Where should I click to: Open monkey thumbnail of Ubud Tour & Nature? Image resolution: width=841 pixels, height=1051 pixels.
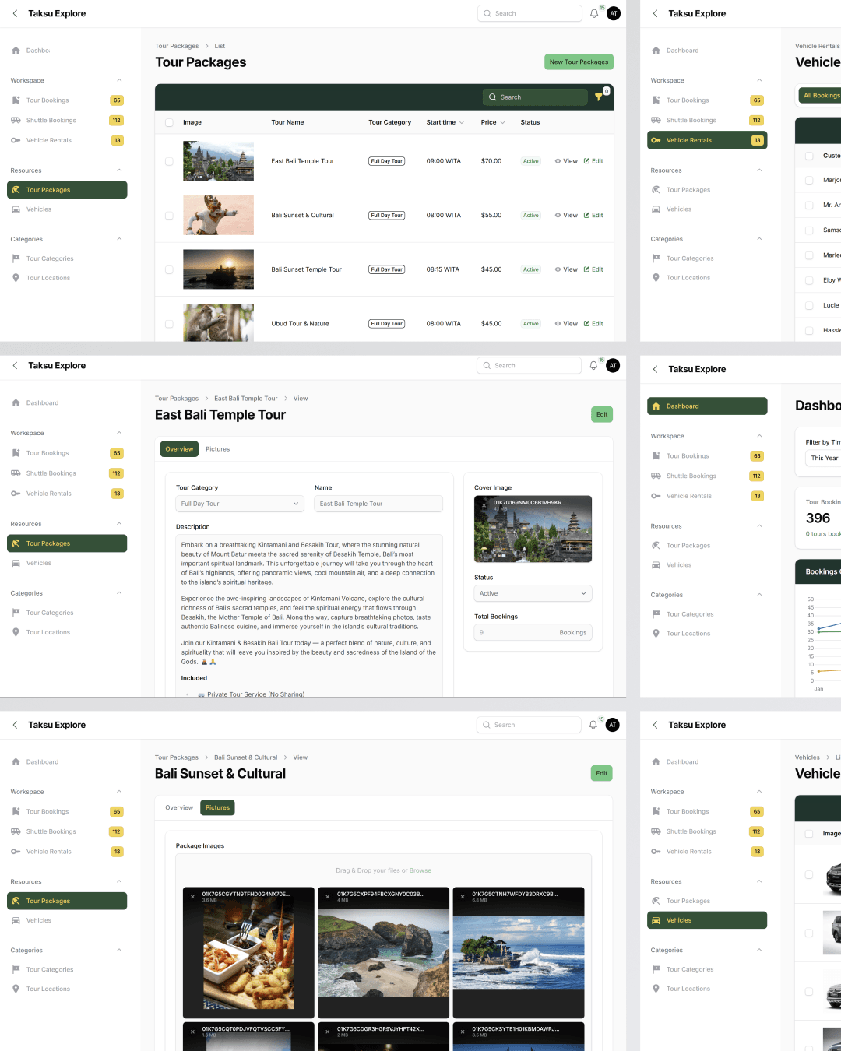click(x=218, y=322)
